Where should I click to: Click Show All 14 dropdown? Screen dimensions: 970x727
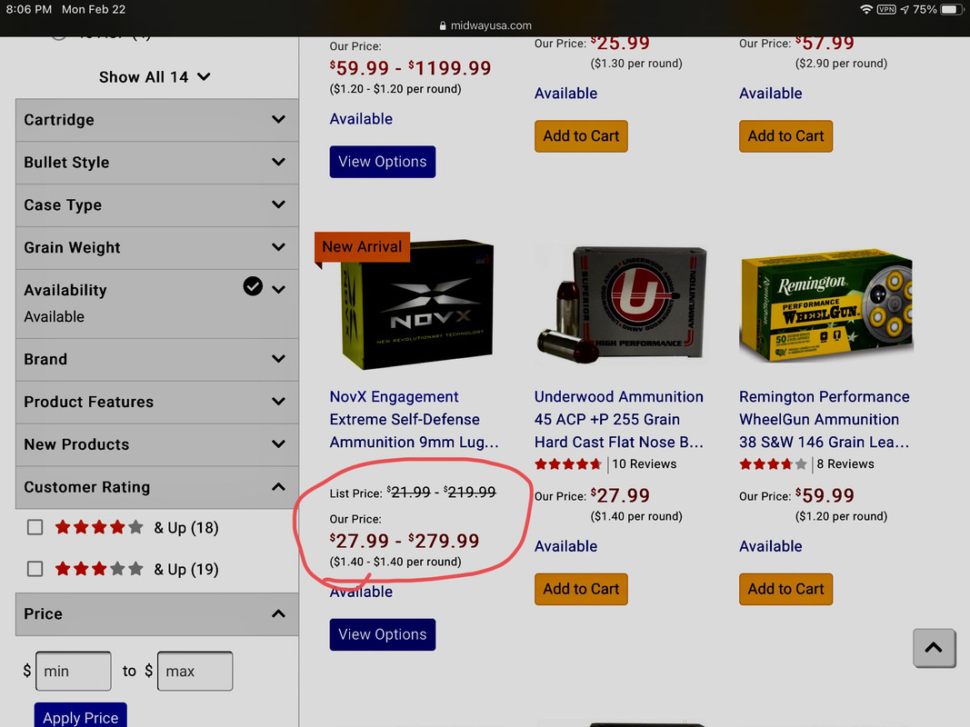click(x=155, y=76)
